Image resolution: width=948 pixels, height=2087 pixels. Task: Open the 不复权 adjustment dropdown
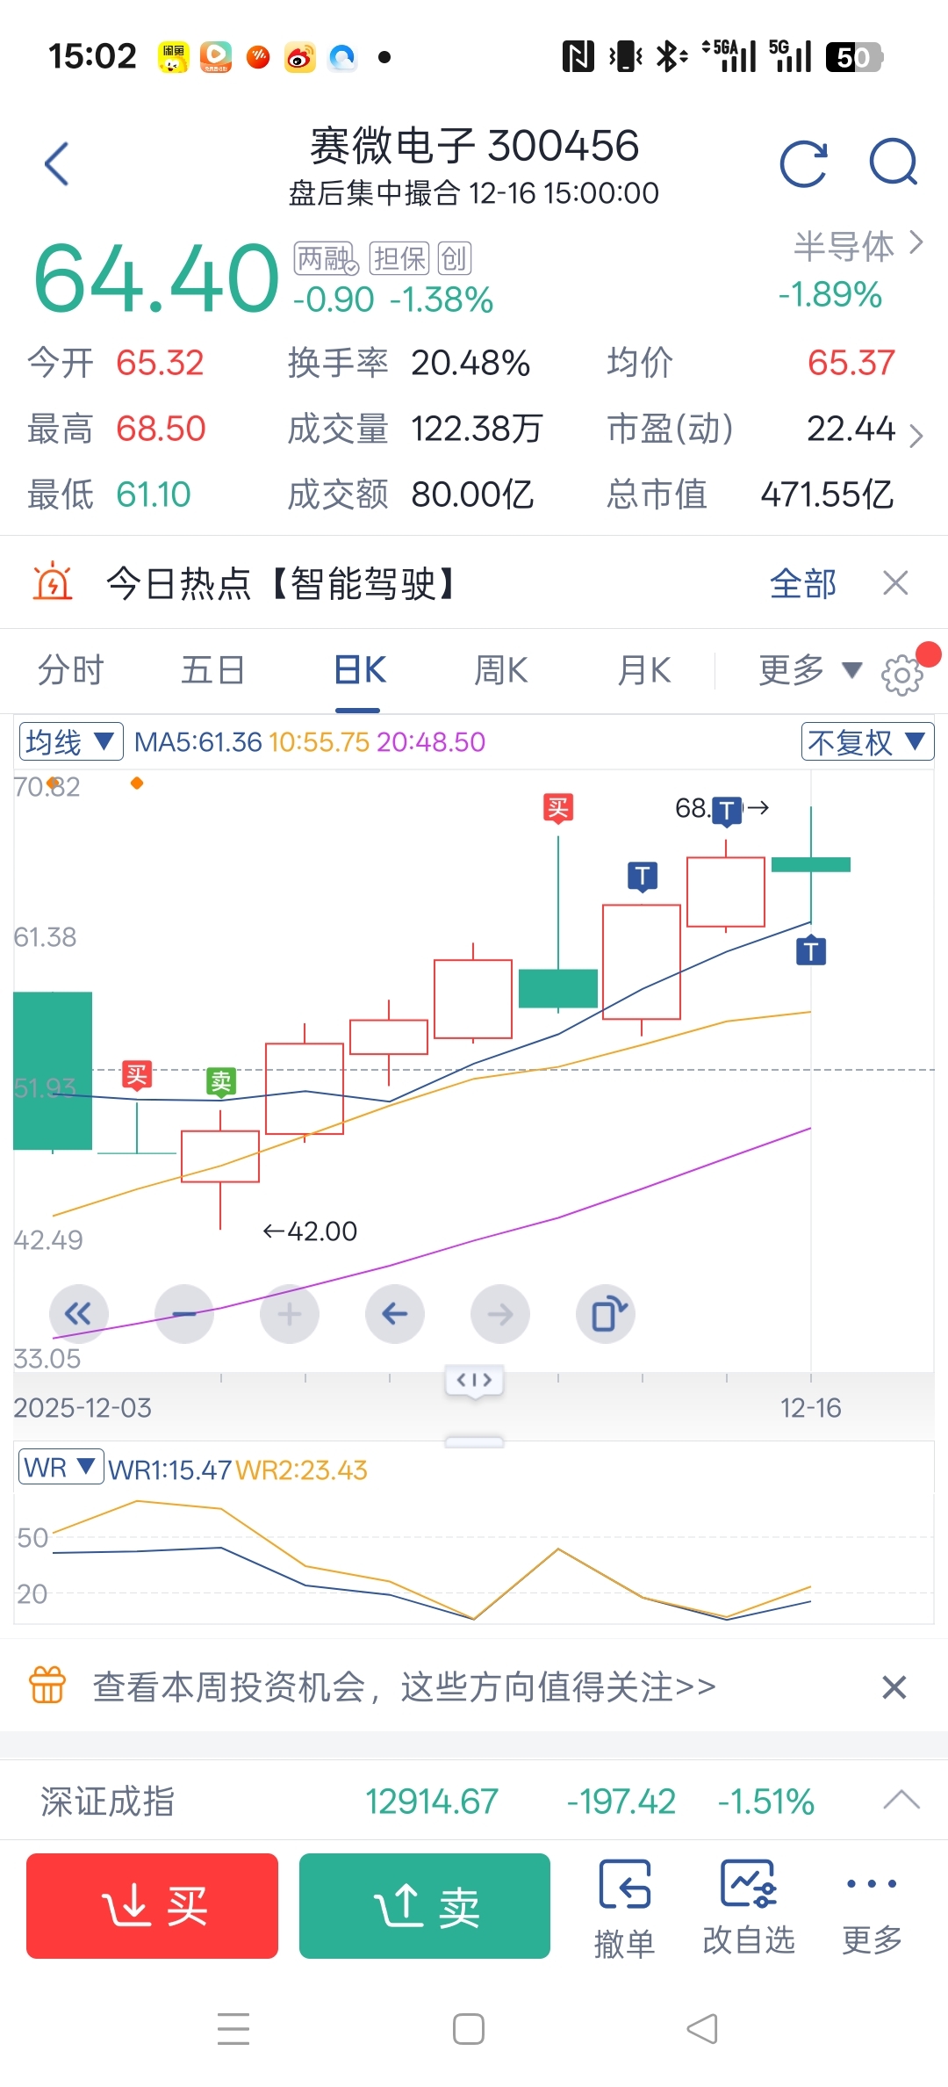coord(866,742)
